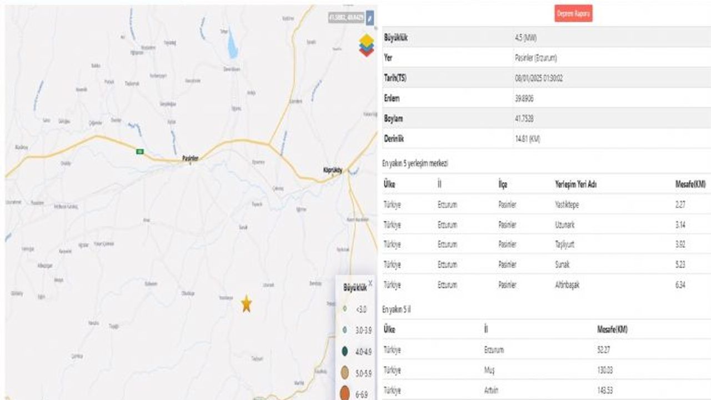Select the tan 5.0-5.9 legend circle
This screenshot has height=400, width=711.
pyautogui.click(x=345, y=373)
